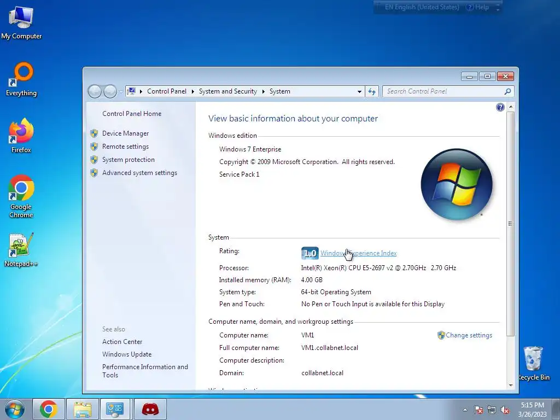Click the Windows logo image
The width and height of the screenshot is (560, 420).
tap(457, 184)
